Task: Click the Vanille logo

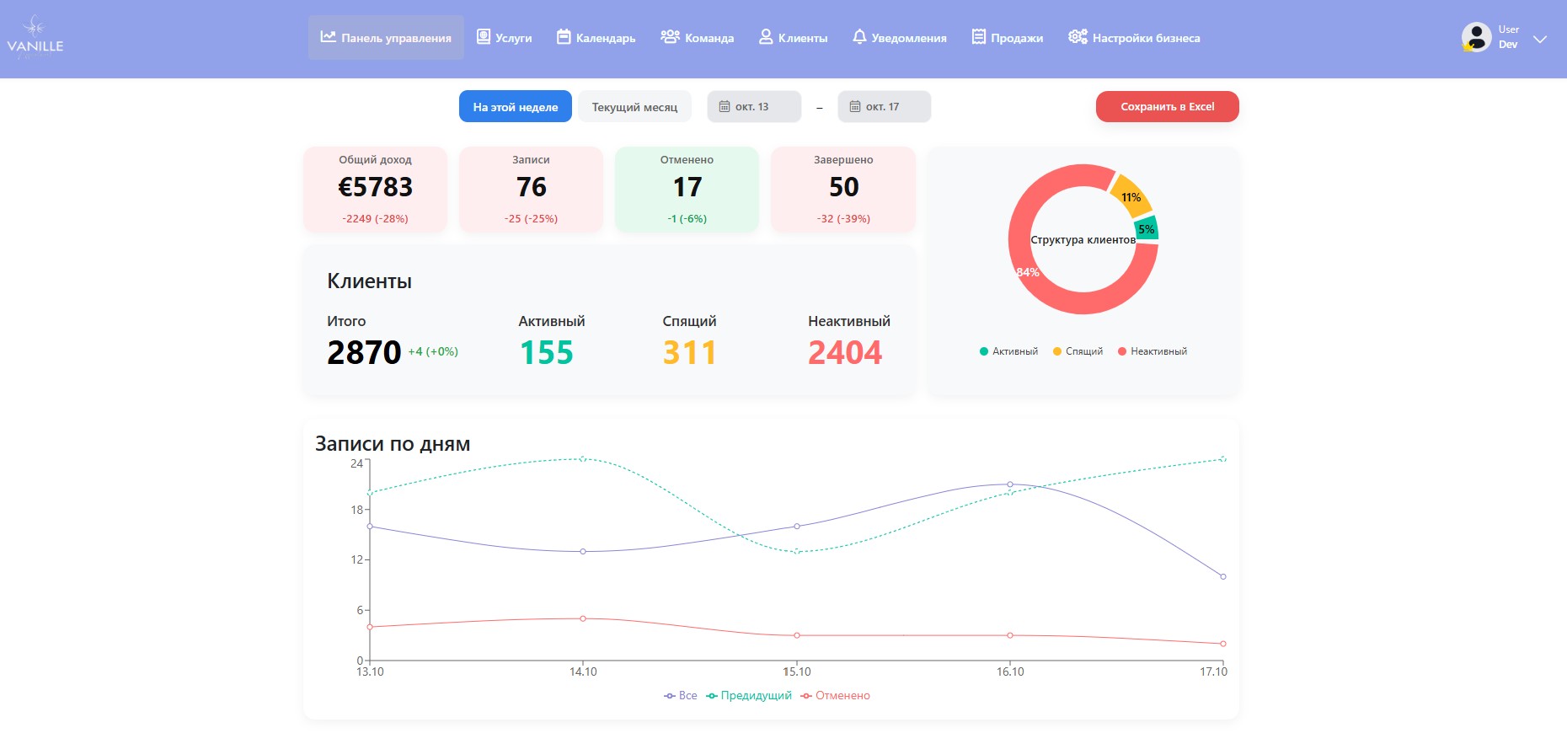Action: (35, 38)
